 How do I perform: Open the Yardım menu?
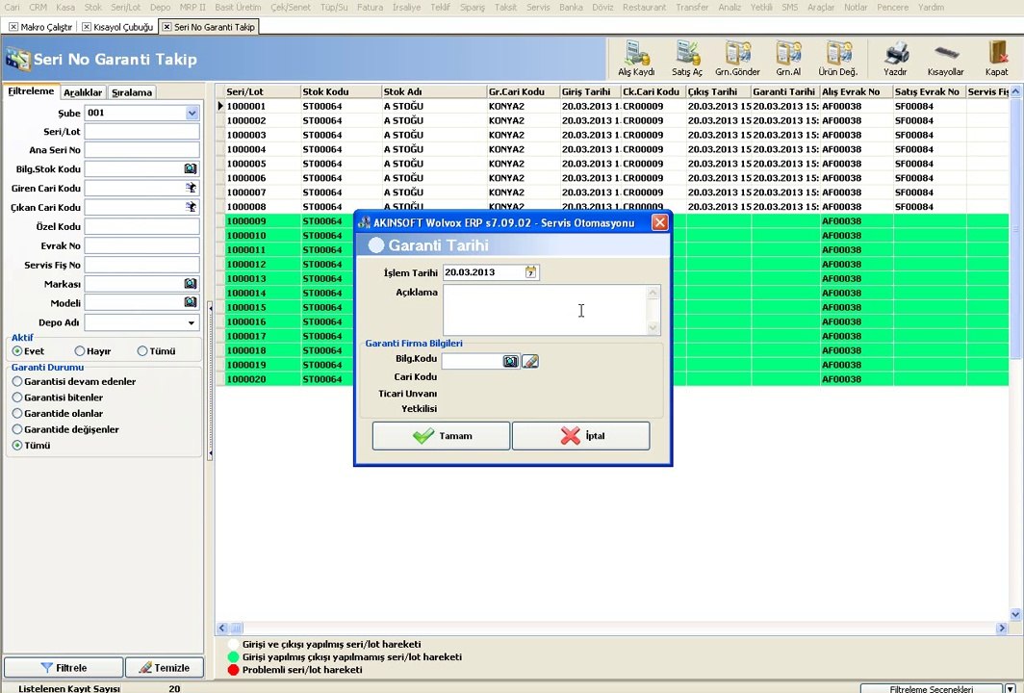(931, 7)
